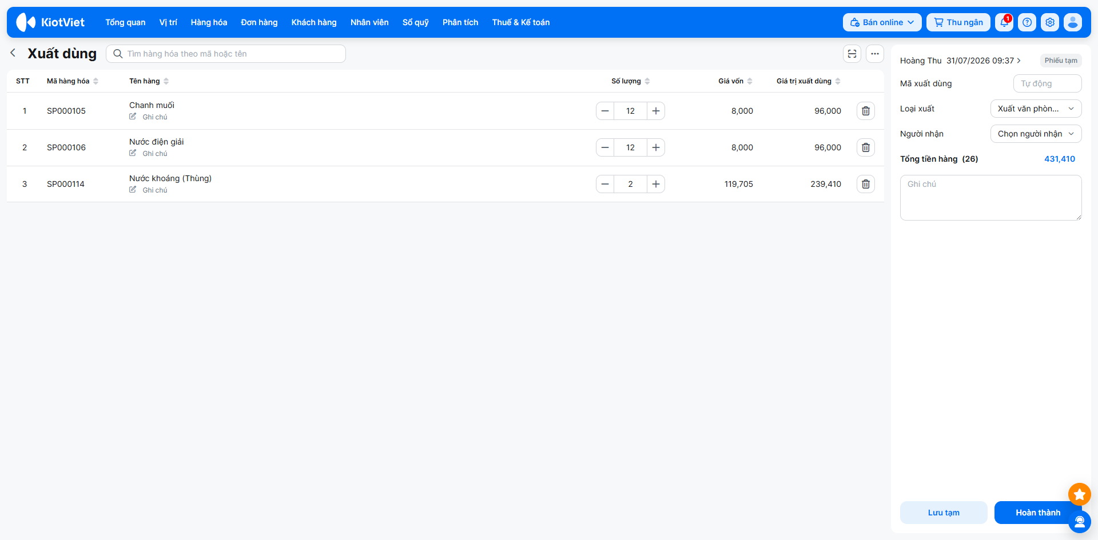Sort by Giá trị xuất dùng column
The image size is (1098, 540).
click(809, 81)
